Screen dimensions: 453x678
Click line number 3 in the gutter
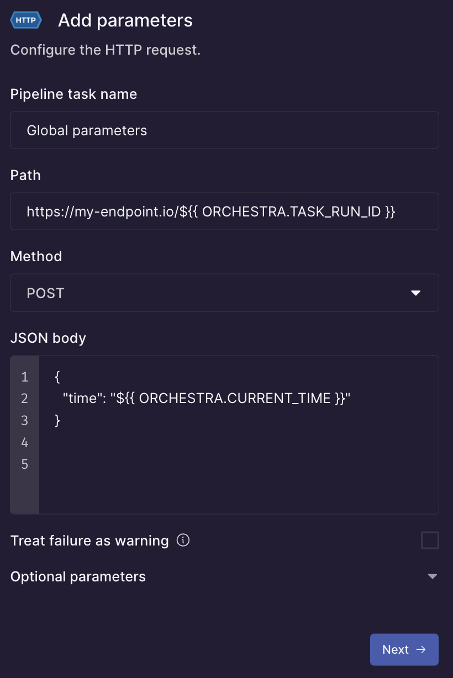coord(24,420)
